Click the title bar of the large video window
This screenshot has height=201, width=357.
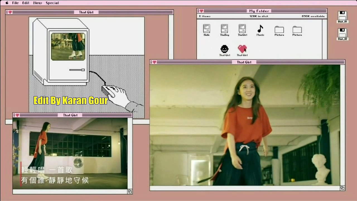247,62
